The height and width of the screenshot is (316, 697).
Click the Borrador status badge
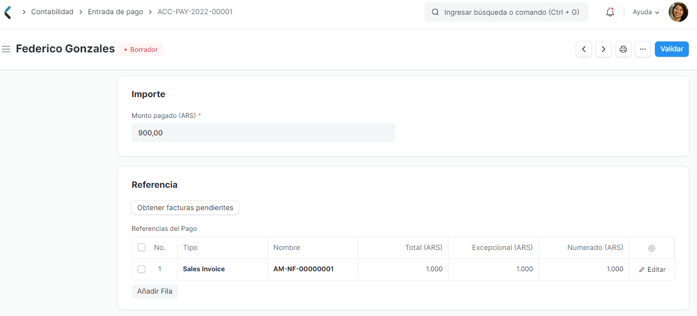[141, 50]
